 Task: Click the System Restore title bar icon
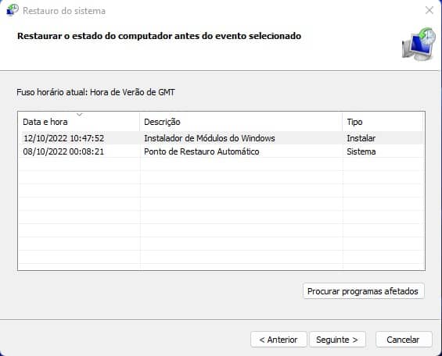pos(13,10)
